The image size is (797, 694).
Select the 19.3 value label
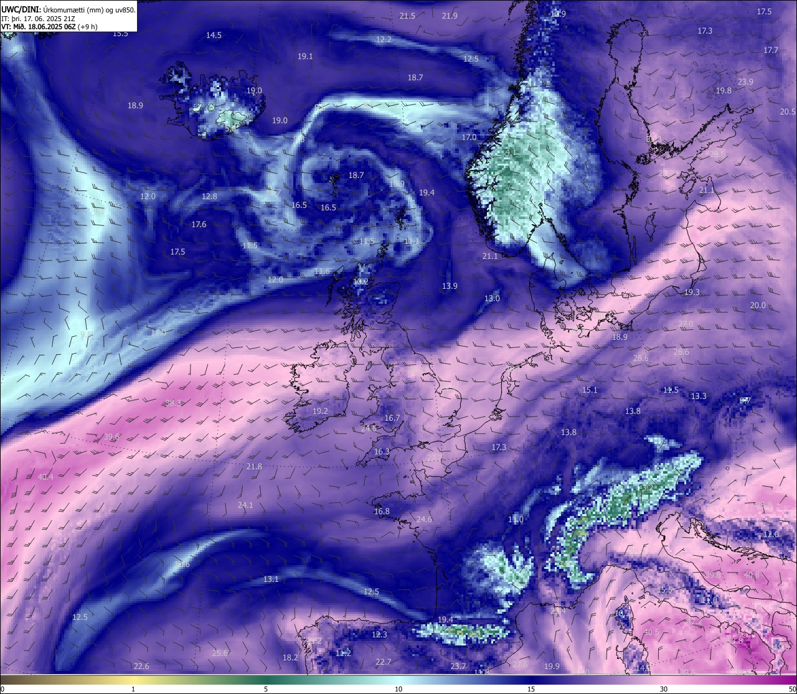point(692,292)
